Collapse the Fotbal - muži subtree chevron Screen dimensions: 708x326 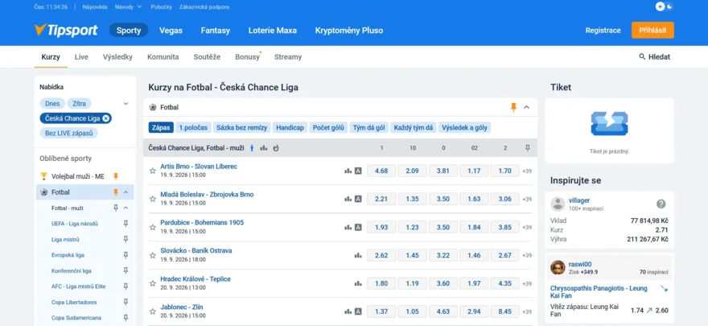(x=126, y=208)
